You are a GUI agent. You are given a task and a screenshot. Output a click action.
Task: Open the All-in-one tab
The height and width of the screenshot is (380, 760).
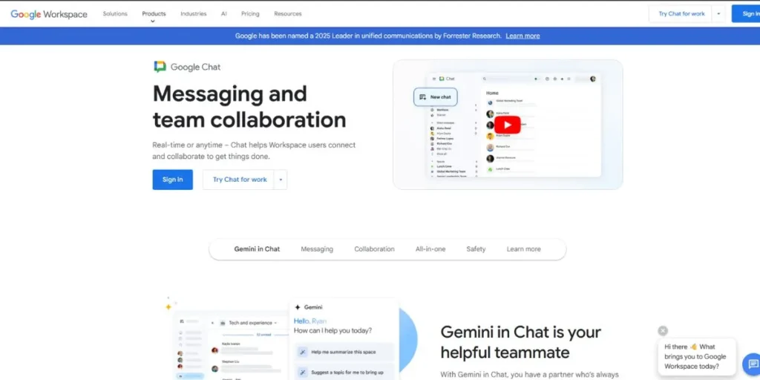click(430, 249)
